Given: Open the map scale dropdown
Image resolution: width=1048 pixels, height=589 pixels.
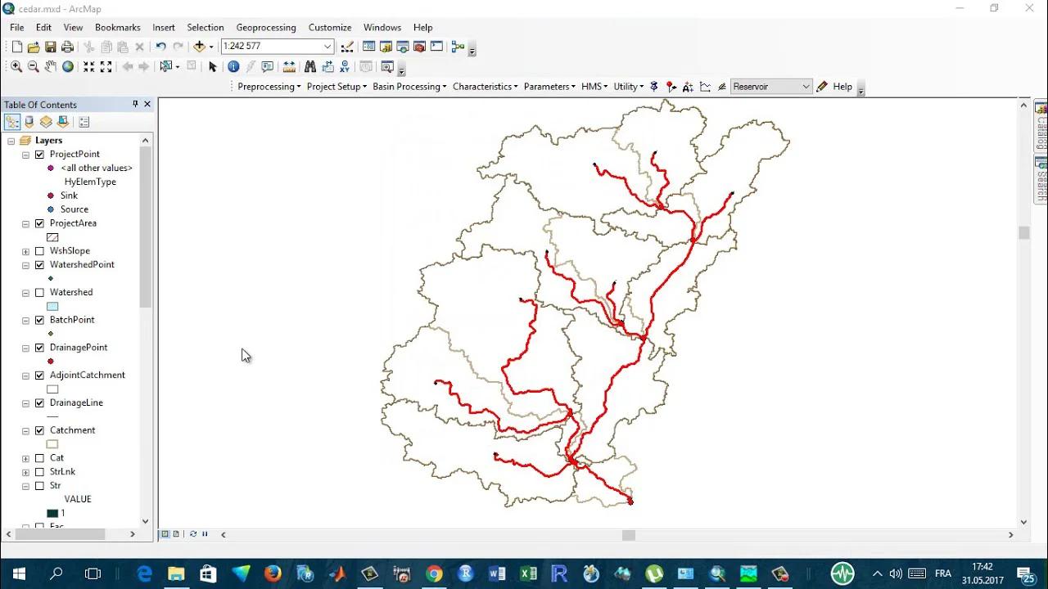Looking at the screenshot, I should [327, 47].
